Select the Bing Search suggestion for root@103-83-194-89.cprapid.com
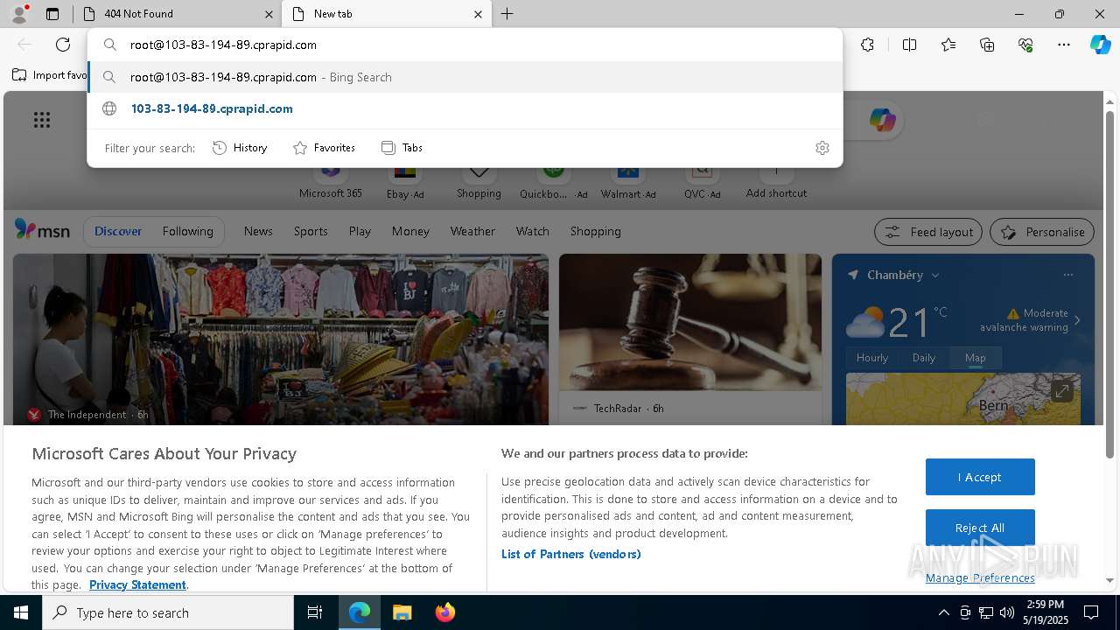Viewport: 1120px width, 630px height. tap(465, 77)
